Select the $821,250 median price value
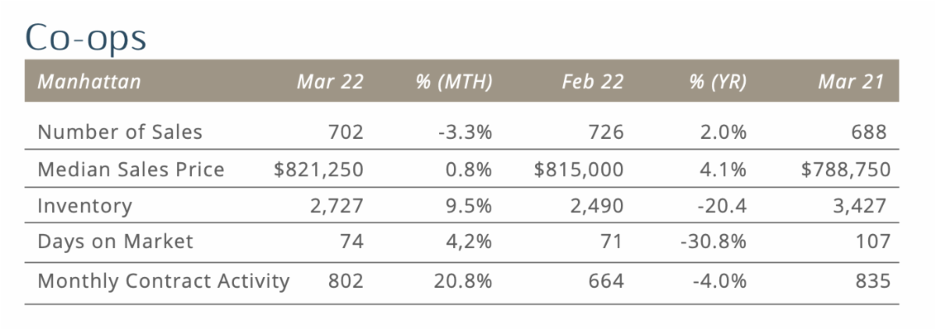 pyautogui.click(x=318, y=169)
